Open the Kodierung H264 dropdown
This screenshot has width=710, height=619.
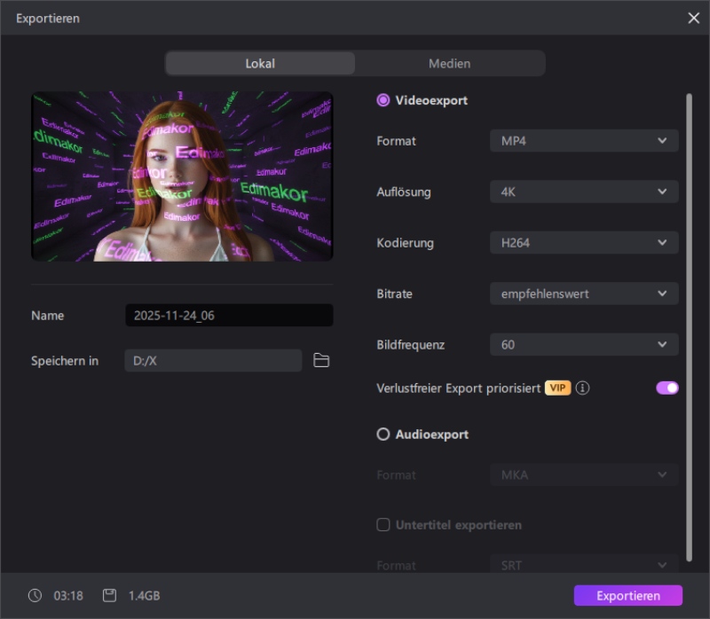pos(584,242)
